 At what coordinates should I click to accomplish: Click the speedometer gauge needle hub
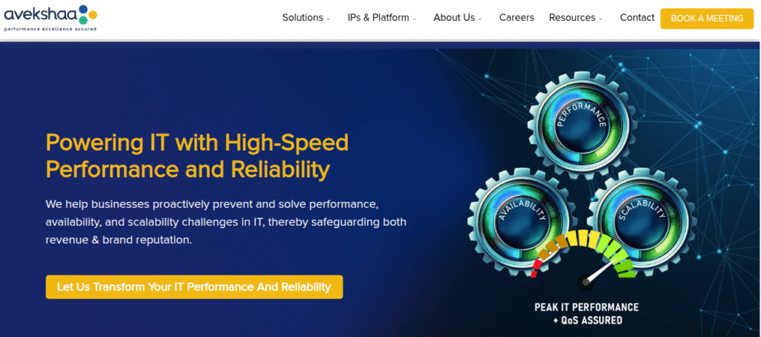pyautogui.click(x=586, y=282)
